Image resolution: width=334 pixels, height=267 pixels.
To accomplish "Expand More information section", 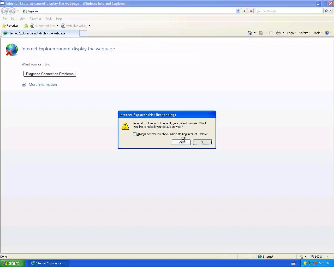I will point(39,85).
